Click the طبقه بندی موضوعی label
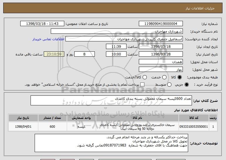Image resolution: width=226 pixels, height=160 pixels. point(202,78)
